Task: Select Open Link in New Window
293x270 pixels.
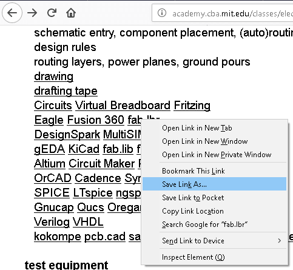Action: [214, 141]
